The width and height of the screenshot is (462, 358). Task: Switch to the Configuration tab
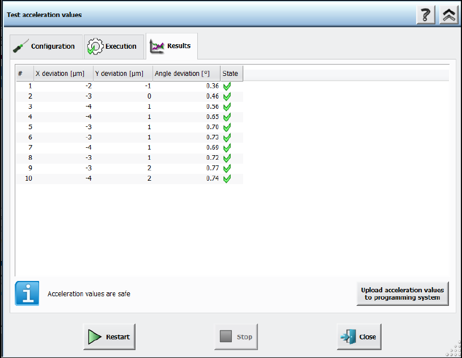(x=46, y=46)
